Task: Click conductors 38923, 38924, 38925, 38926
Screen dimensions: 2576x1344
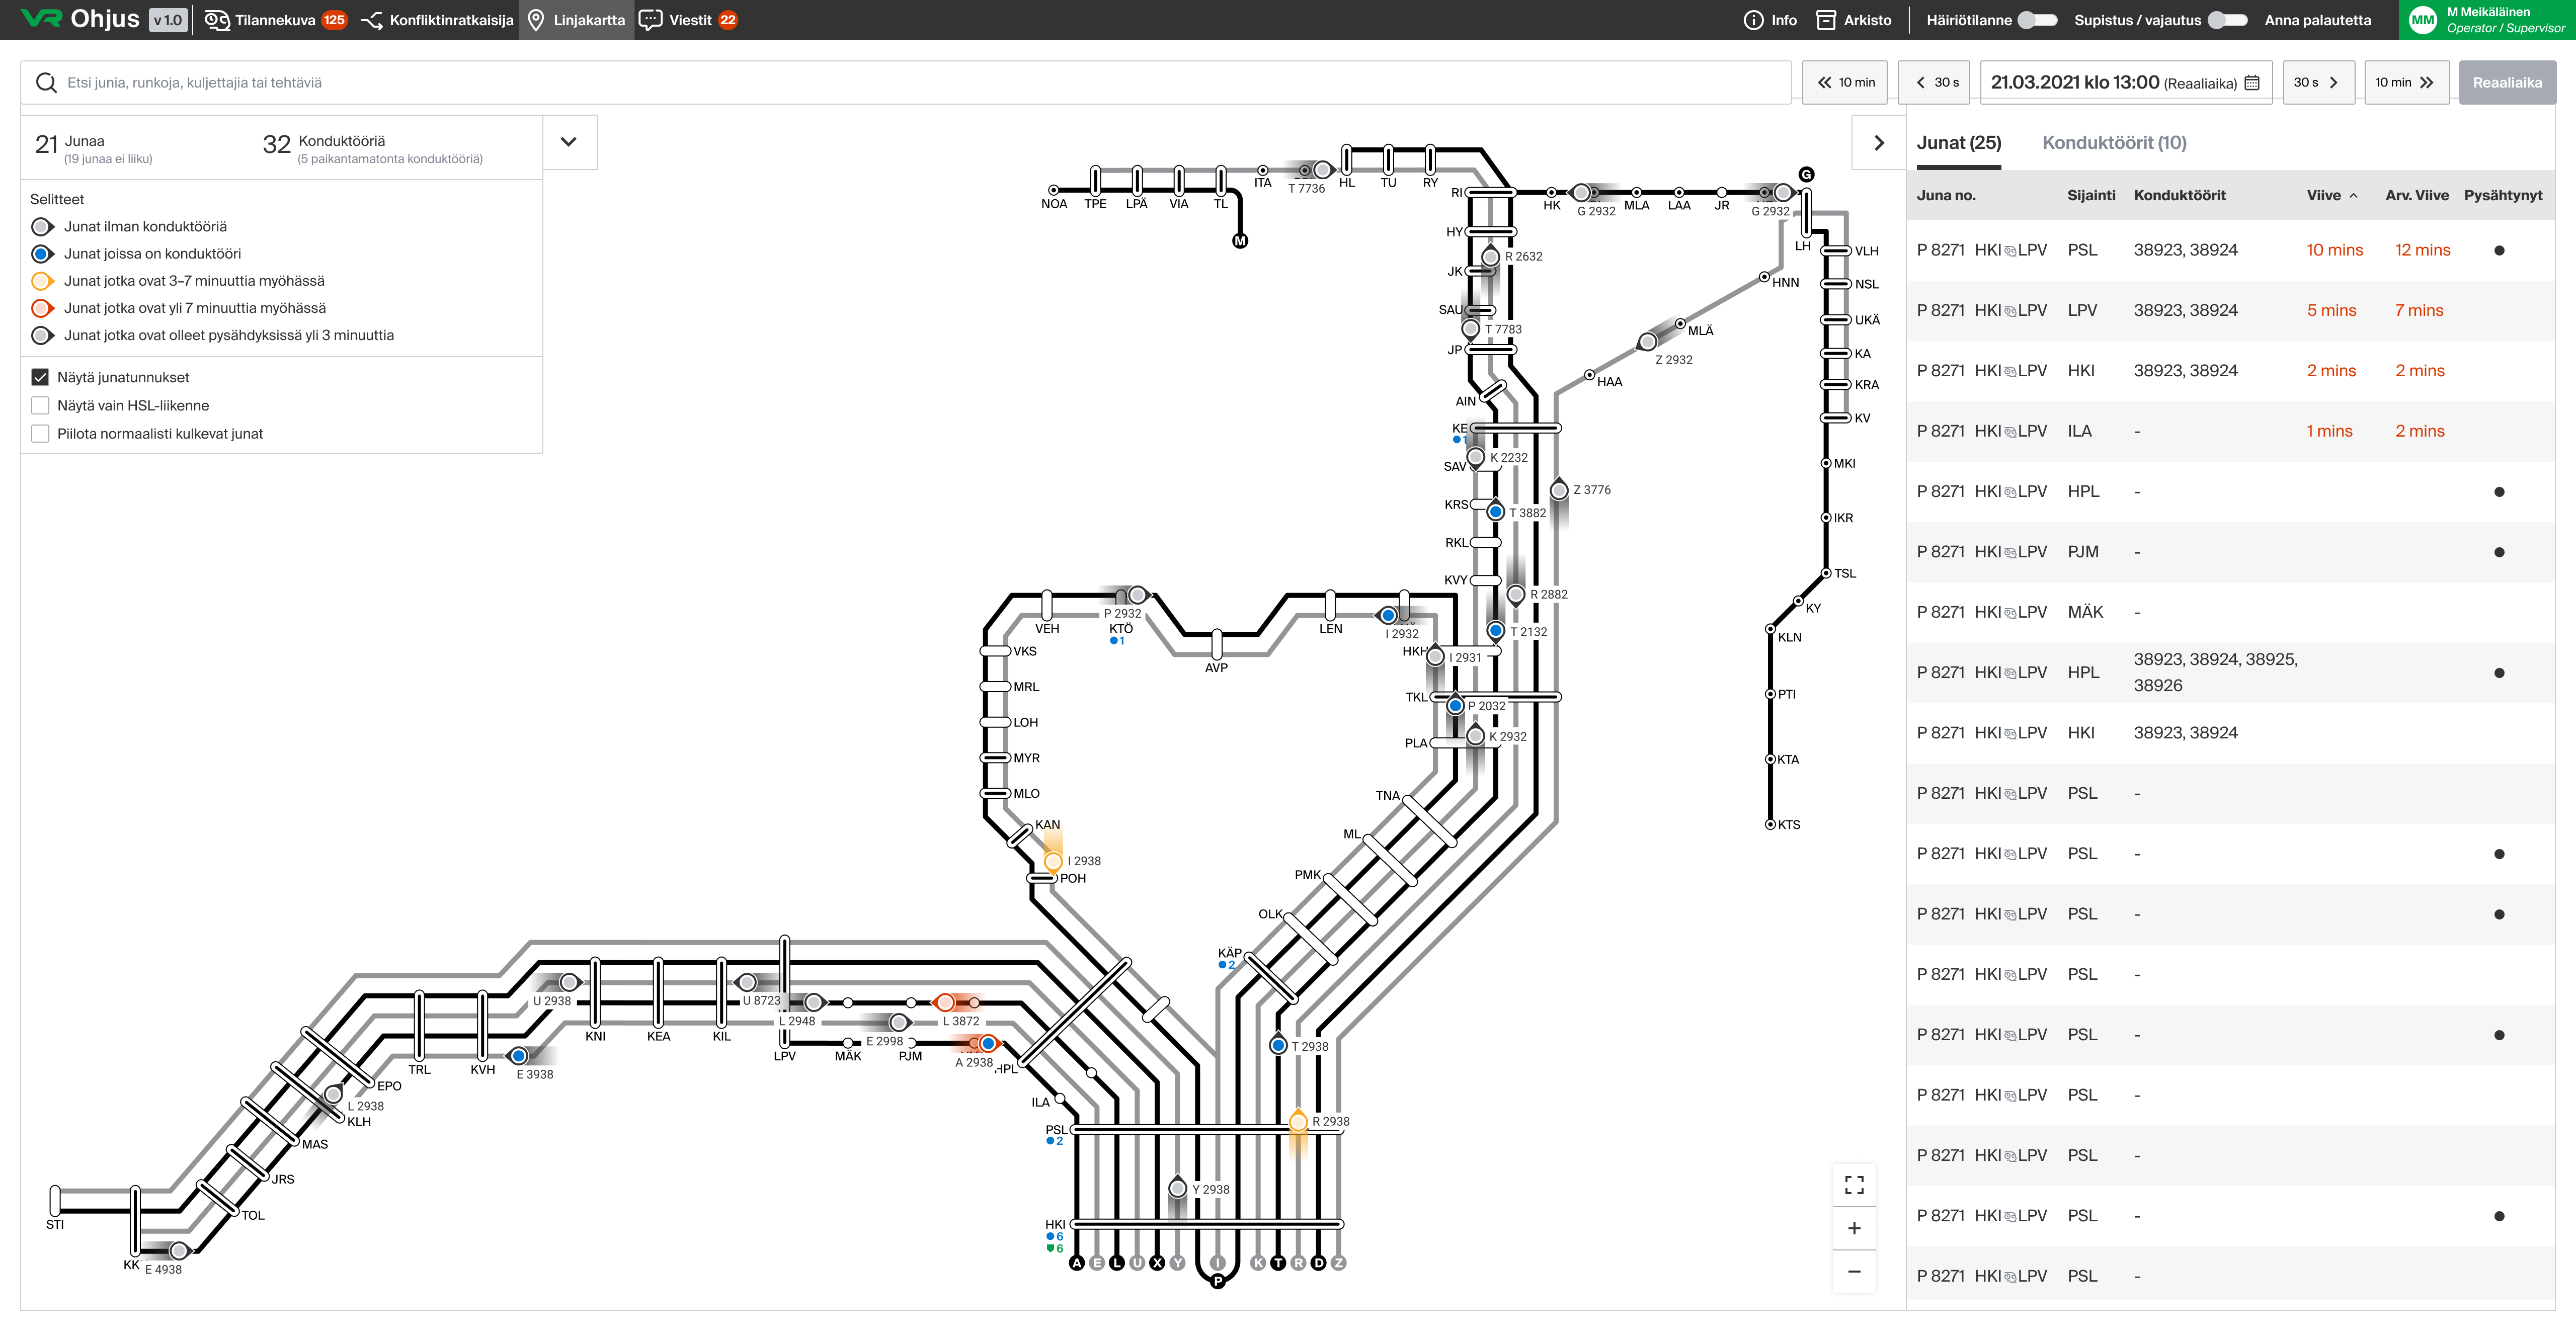Action: (x=2215, y=672)
